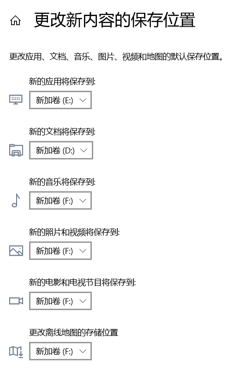Open the movies and TV shows dropdown

pyautogui.click(x=60, y=301)
